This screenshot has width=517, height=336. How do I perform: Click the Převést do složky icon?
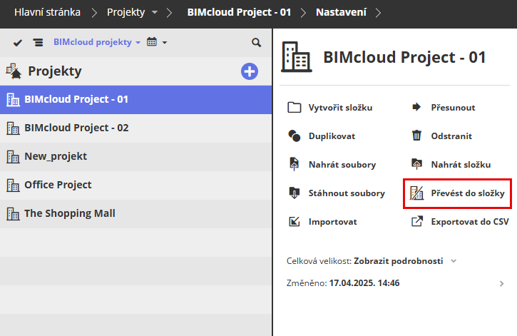click(416, 193)
